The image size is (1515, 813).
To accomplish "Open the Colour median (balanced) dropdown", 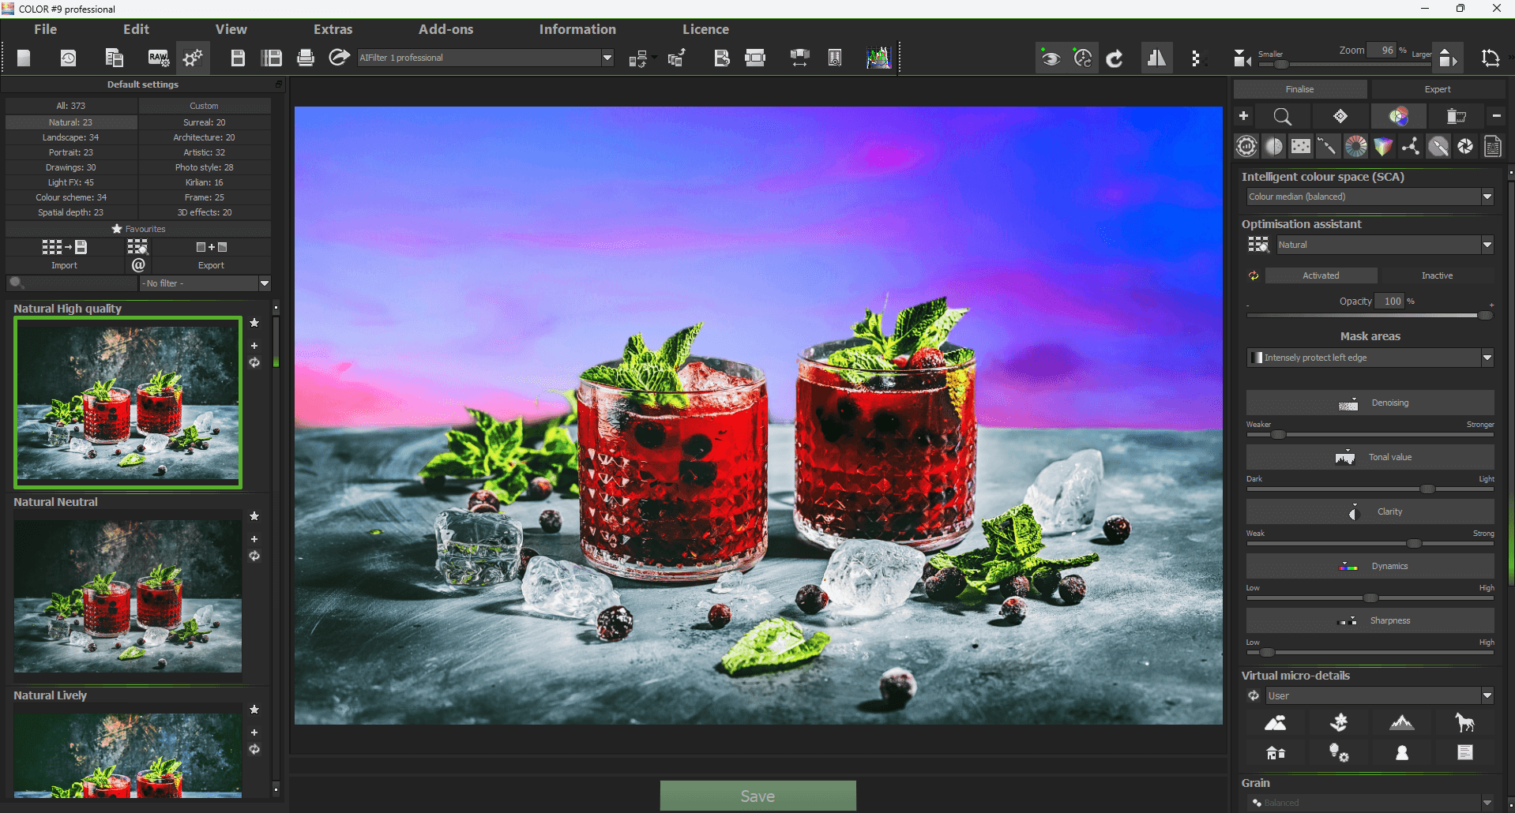I will point(1370,197).
